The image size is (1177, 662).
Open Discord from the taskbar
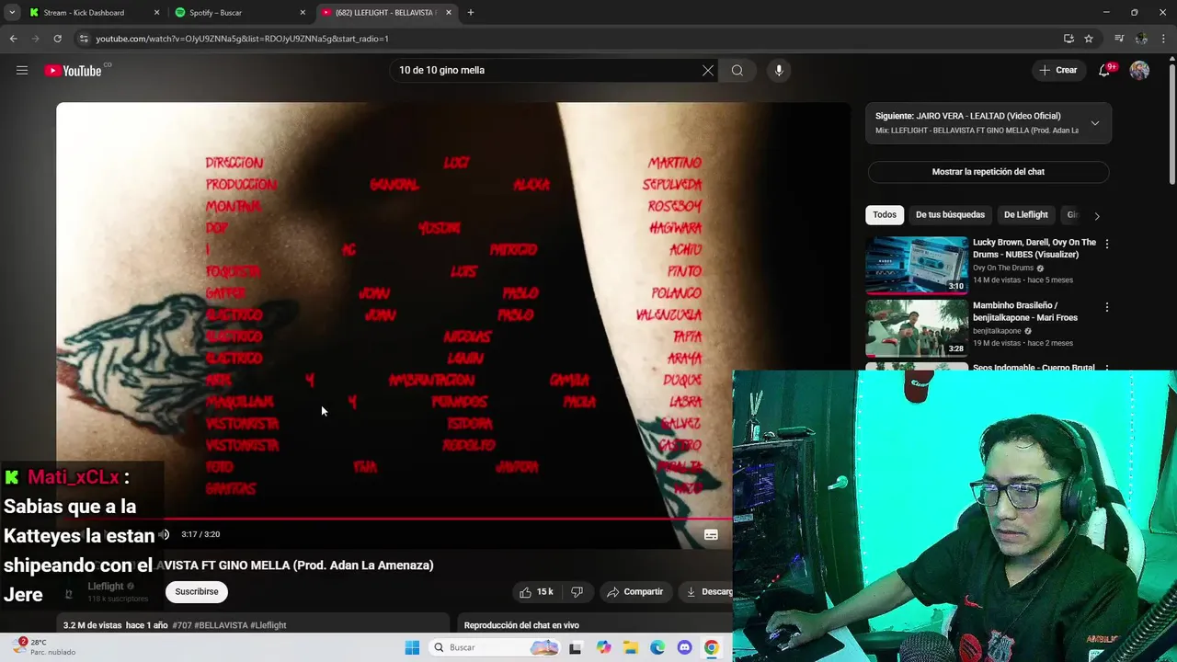pyautogui.click(x=684, y=647)
